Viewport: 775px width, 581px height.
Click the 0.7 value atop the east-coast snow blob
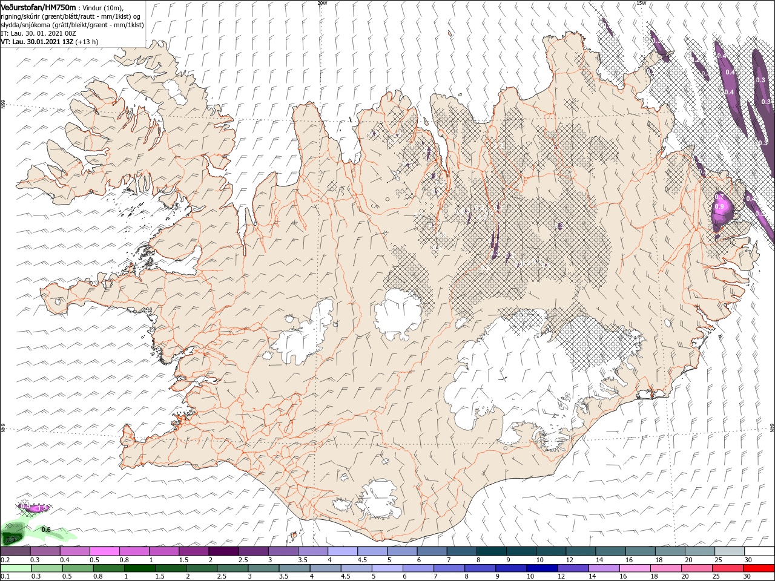tap(719, 197)
